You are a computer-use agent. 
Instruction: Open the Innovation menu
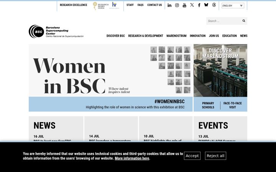click(x=198, y=36)
